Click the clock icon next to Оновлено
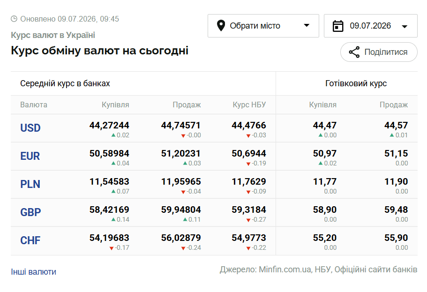The height and width of the screenshot is (292, 427). tap(14, 19)
